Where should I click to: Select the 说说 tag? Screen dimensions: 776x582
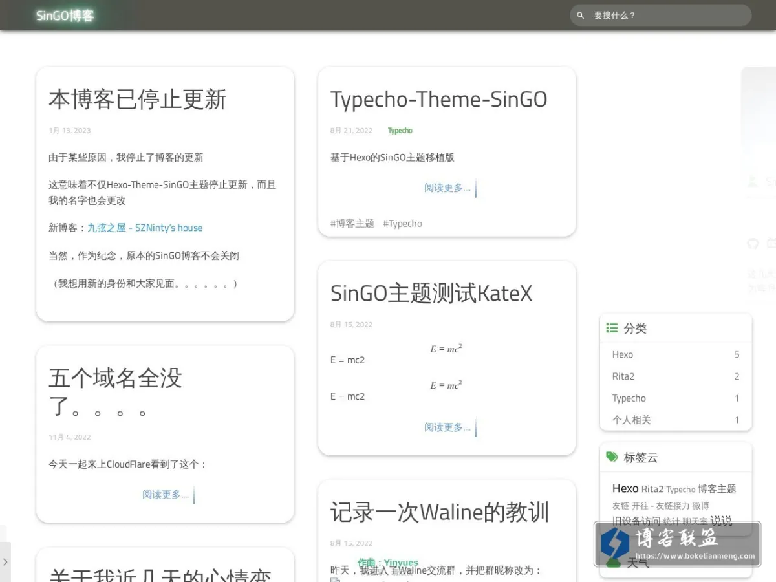(721, 521)
